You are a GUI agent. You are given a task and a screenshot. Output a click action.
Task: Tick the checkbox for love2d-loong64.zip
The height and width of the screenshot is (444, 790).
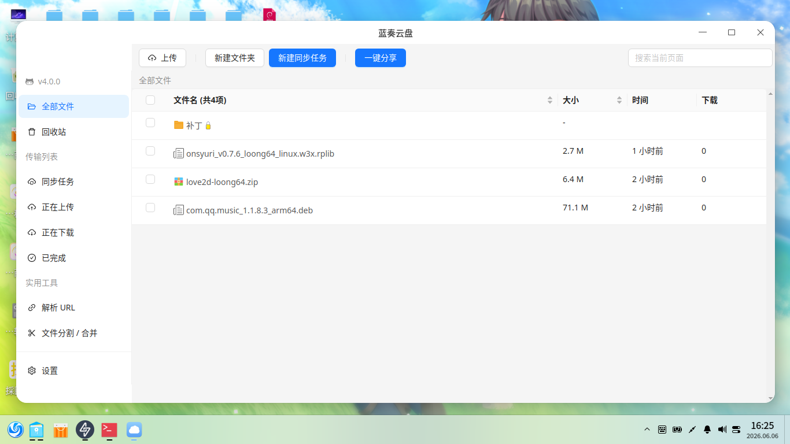click(150, 179)
